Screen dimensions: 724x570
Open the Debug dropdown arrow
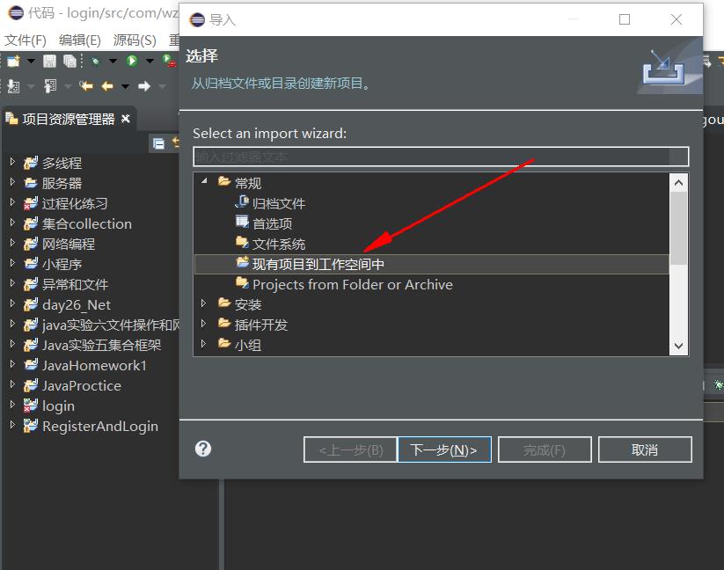click(x=113, y=61)
